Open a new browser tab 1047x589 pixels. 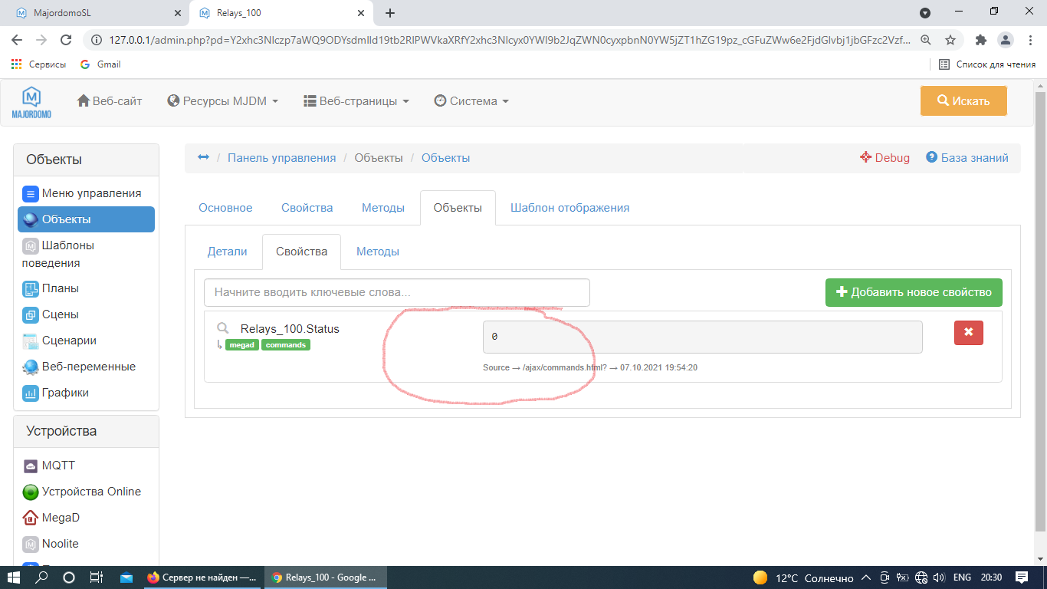(390, 13)
